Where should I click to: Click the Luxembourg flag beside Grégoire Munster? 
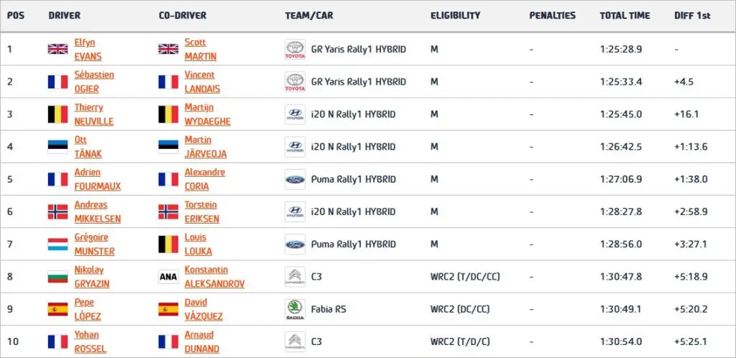pos(57,244)
